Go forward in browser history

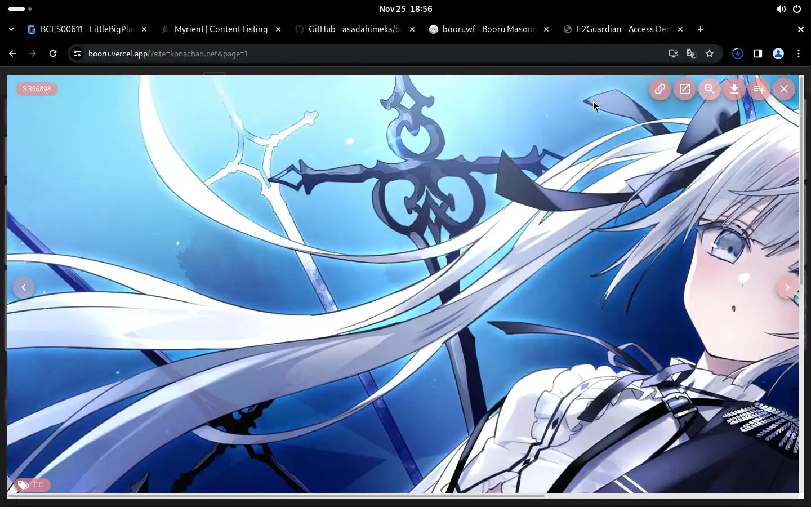coord(33,54)
